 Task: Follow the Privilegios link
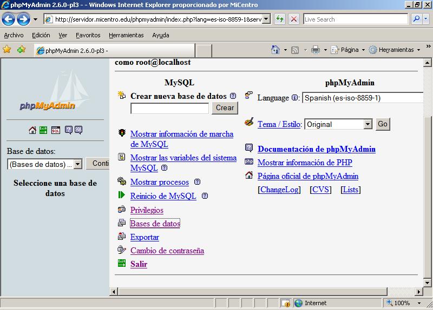pos(147,210)
